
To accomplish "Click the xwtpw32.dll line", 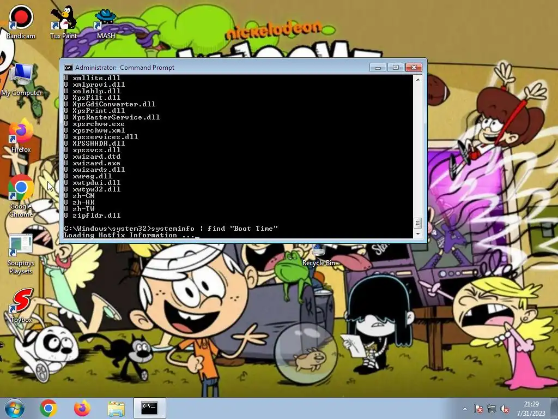I will pos(93,189).
